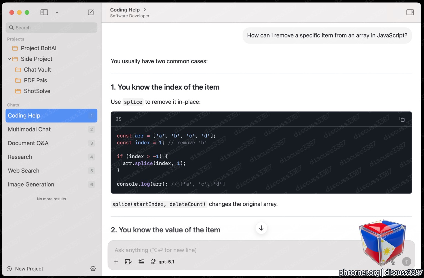Click the Chats section label
This screenshot has width=424, height=278.
tap(13, 105)
